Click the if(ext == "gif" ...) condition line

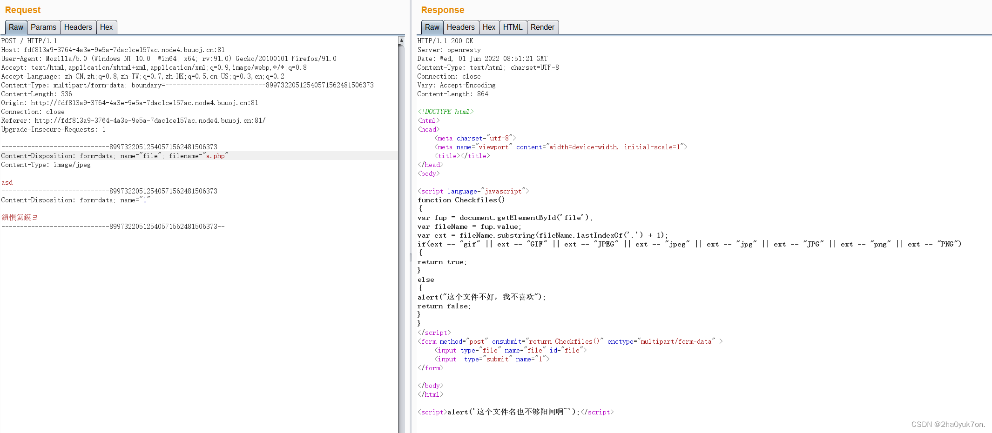(689, 244)
